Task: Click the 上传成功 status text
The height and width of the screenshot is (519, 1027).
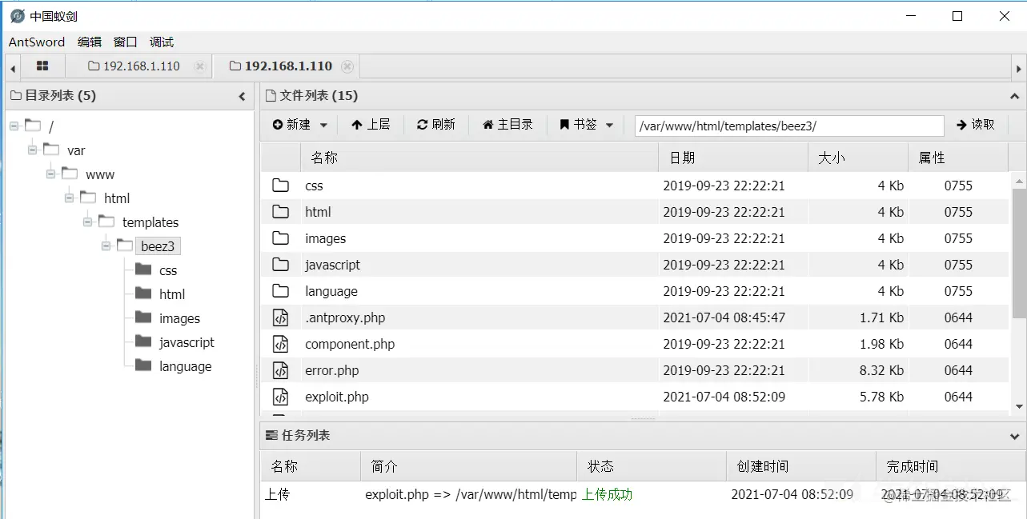Action: (607, 494)
